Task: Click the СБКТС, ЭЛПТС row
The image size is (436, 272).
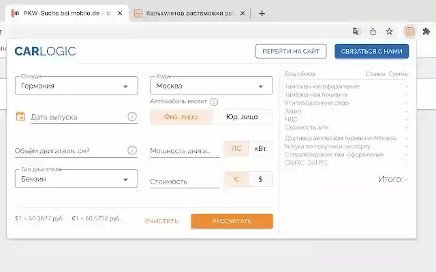Action: (x=346, y=163)
